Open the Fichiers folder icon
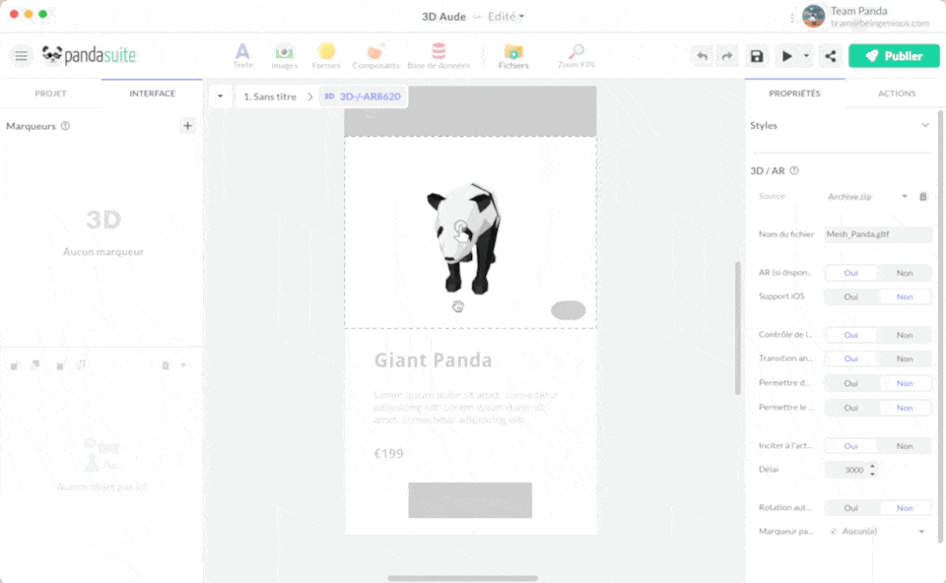The image size is (946, 583). coord(513,55)
